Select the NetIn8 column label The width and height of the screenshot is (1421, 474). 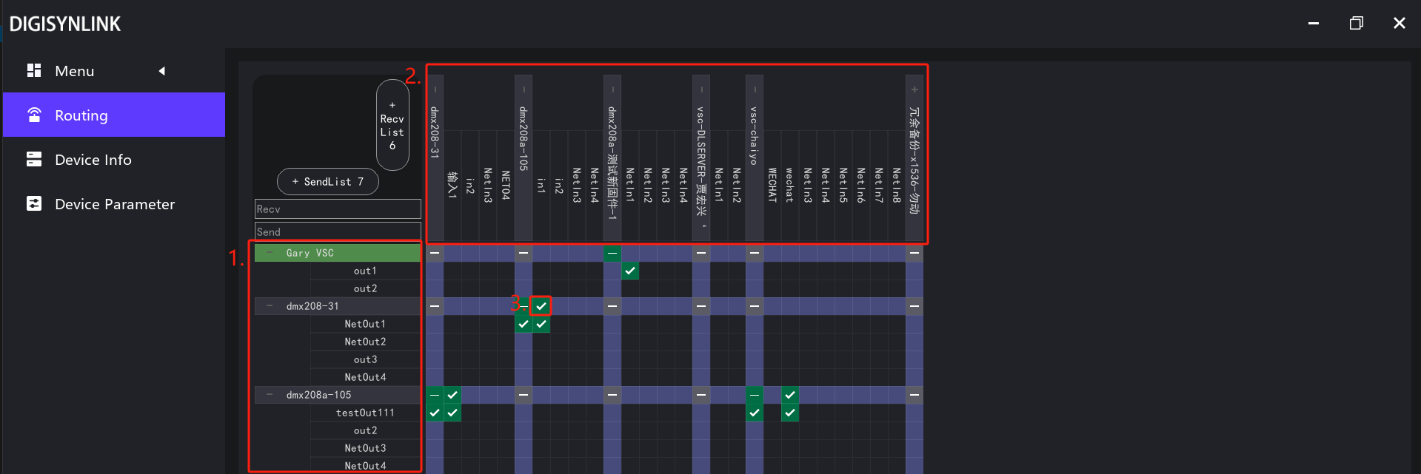click(x=897, y=185)
